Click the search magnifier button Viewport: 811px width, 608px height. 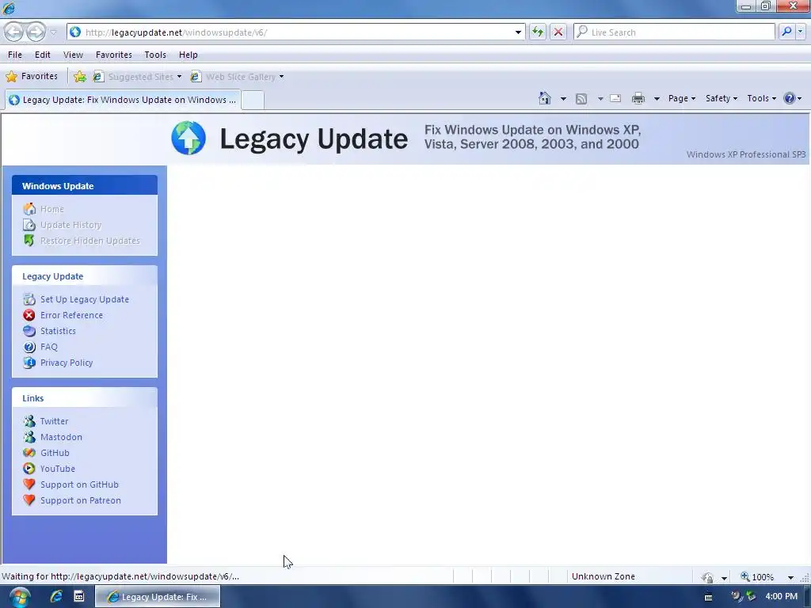point(786,32)
